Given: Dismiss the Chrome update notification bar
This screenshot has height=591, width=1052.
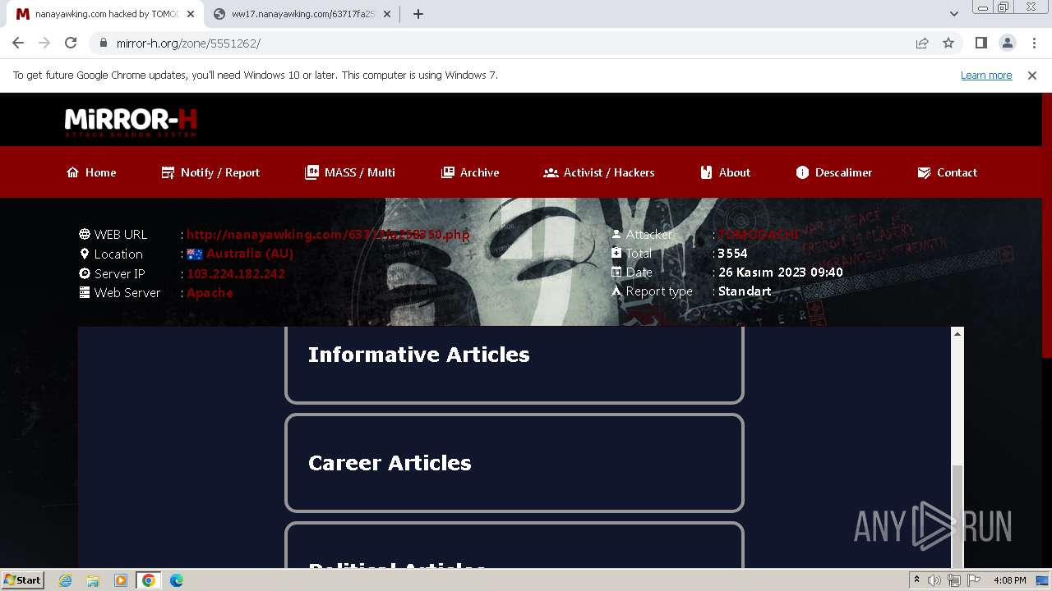Looking at the screenshot, I should 1032,75.
